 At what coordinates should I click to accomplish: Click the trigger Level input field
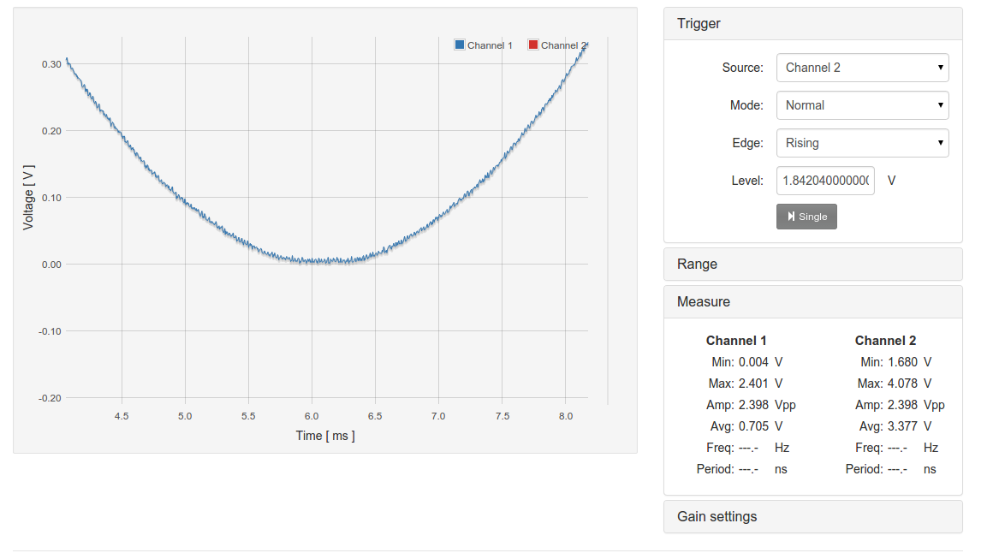pyautogui.click(x=825, y=181)
